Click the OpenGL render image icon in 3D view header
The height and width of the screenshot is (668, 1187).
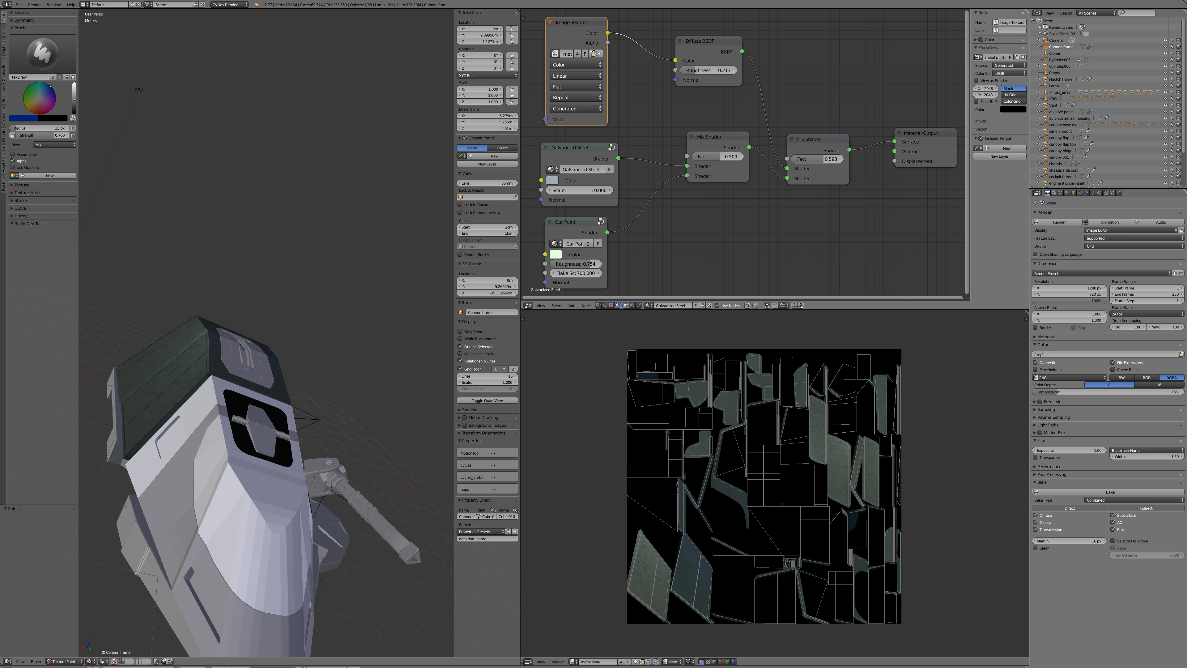pos(164,662)
